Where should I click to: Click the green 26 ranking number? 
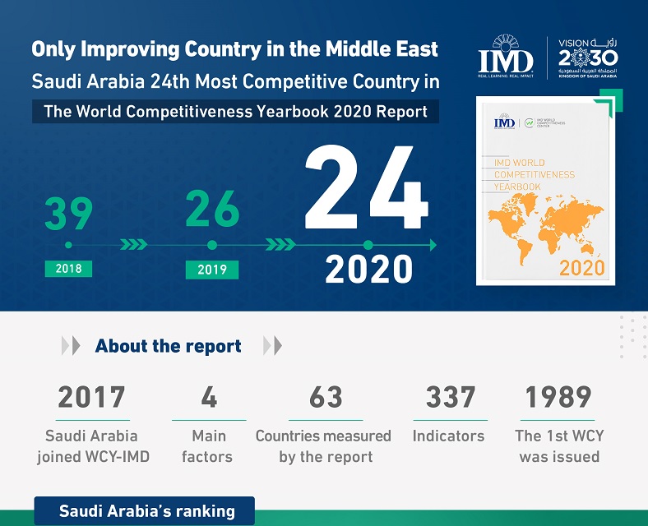(x=212, y=209)
